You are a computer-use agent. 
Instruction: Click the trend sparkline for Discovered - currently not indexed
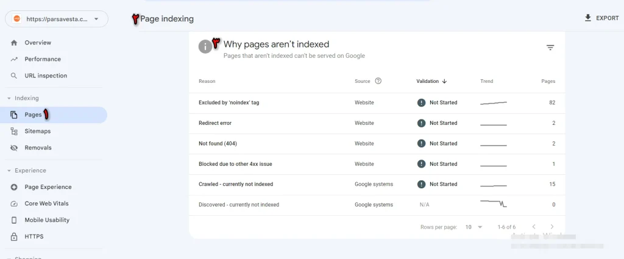(x=494, y=204)
